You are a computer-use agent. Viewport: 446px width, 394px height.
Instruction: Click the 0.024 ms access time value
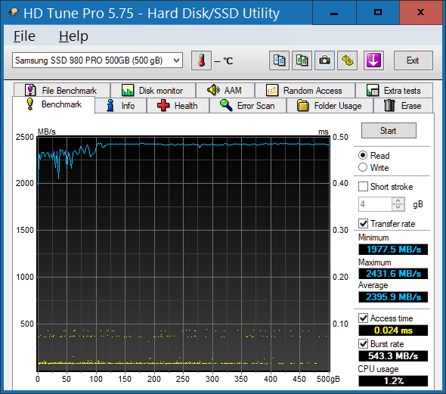pyautogui.click(x=393, y=330)
